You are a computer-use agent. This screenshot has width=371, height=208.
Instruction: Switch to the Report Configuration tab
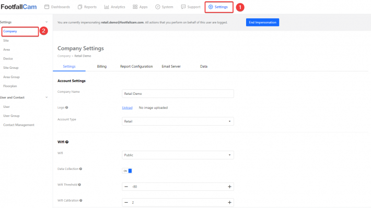(136, 66)
